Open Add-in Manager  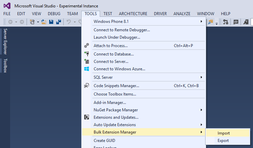[x=144, y=103]
